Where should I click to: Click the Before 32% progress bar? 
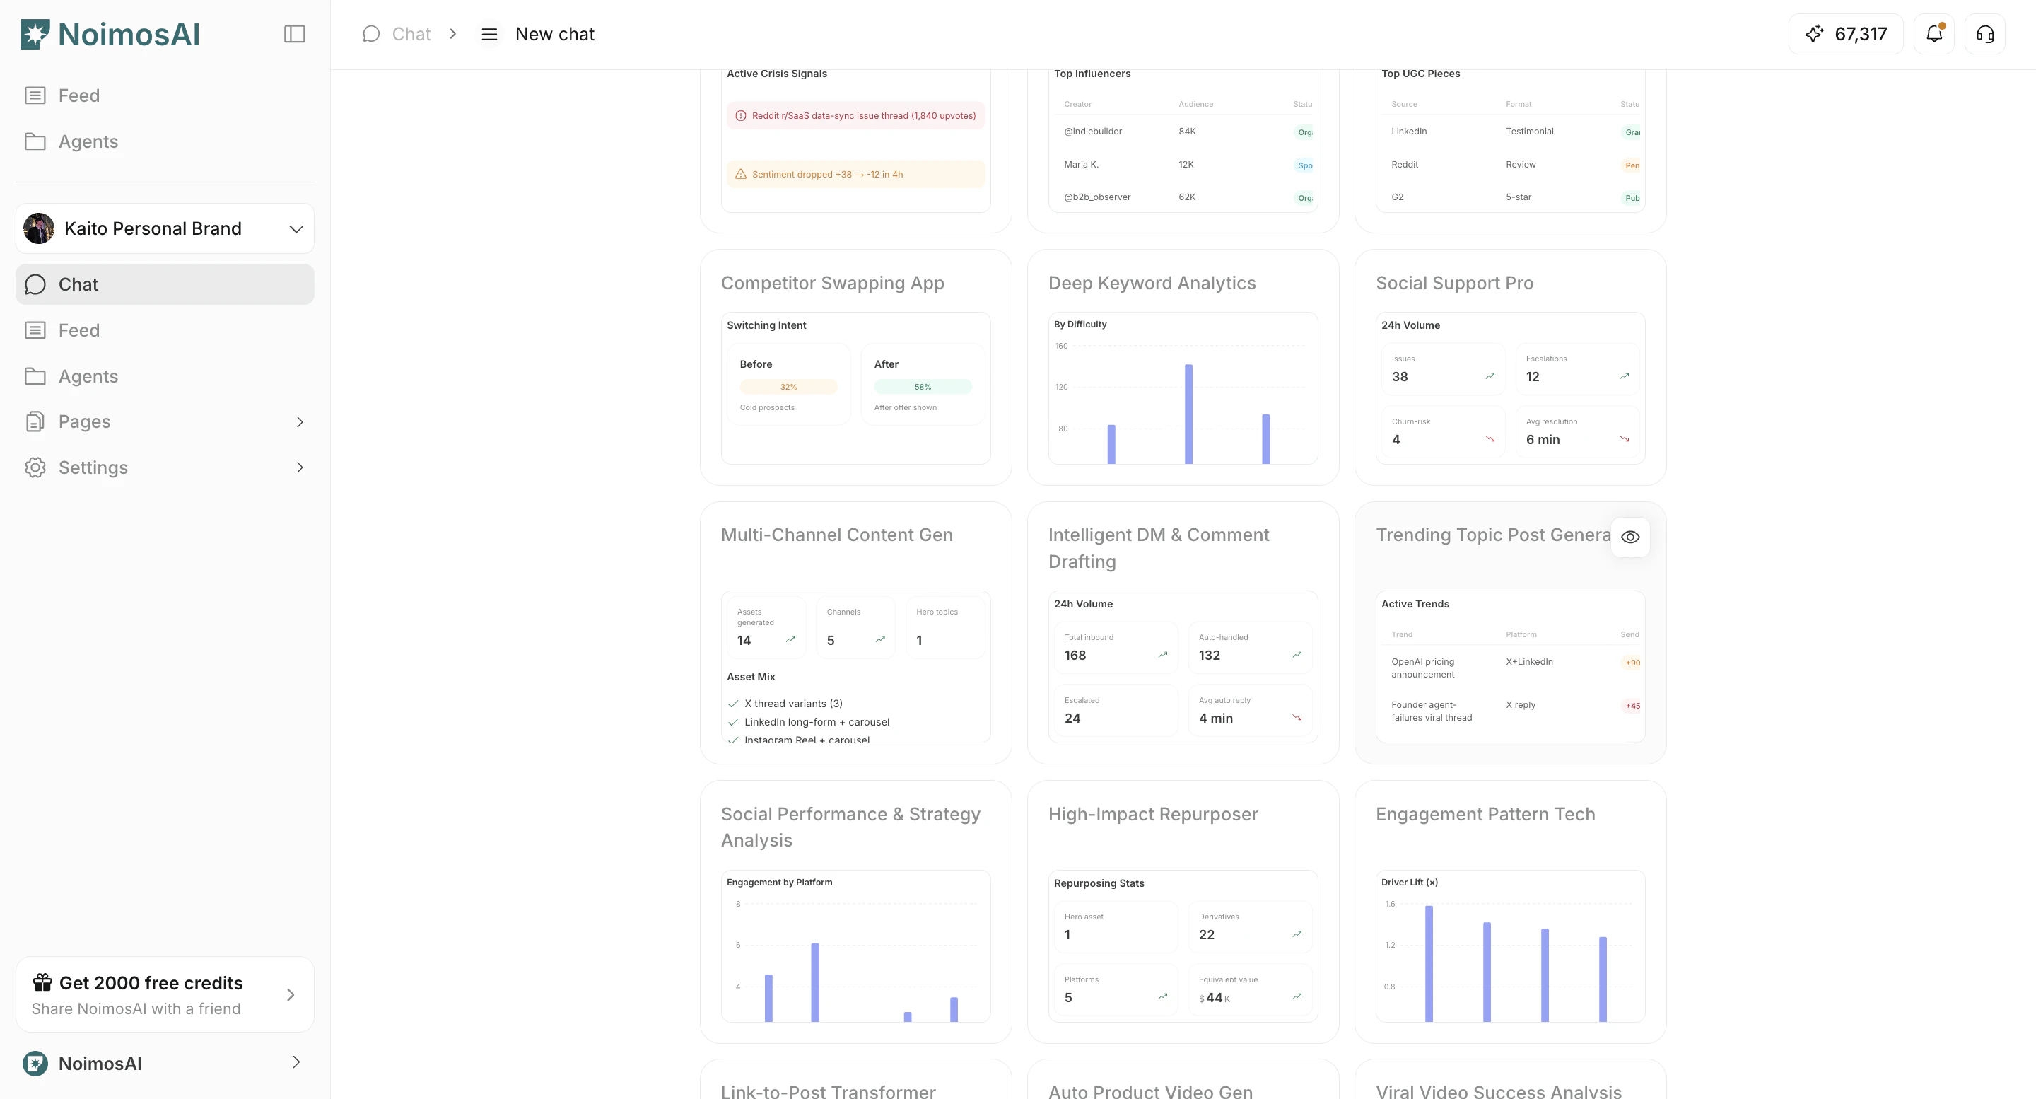tap(788, 388)
